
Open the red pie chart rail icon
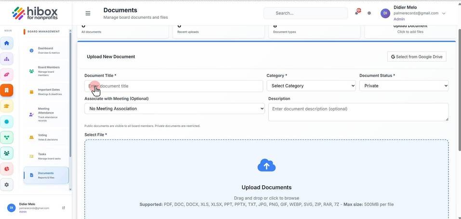click(6, 169)
